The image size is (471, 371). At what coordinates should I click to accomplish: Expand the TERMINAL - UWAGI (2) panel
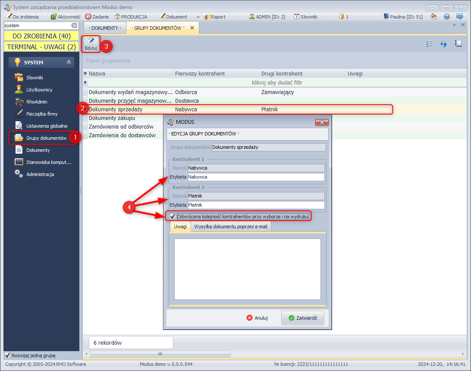click(x=41, y=47)
